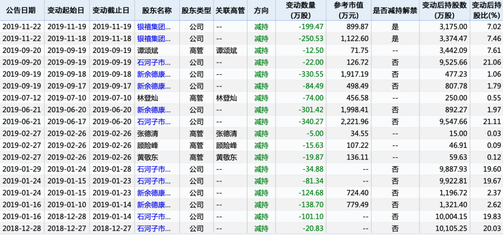Select 变动后持股比(%) column header
503x235 pixels.
[x=487, y=10]
